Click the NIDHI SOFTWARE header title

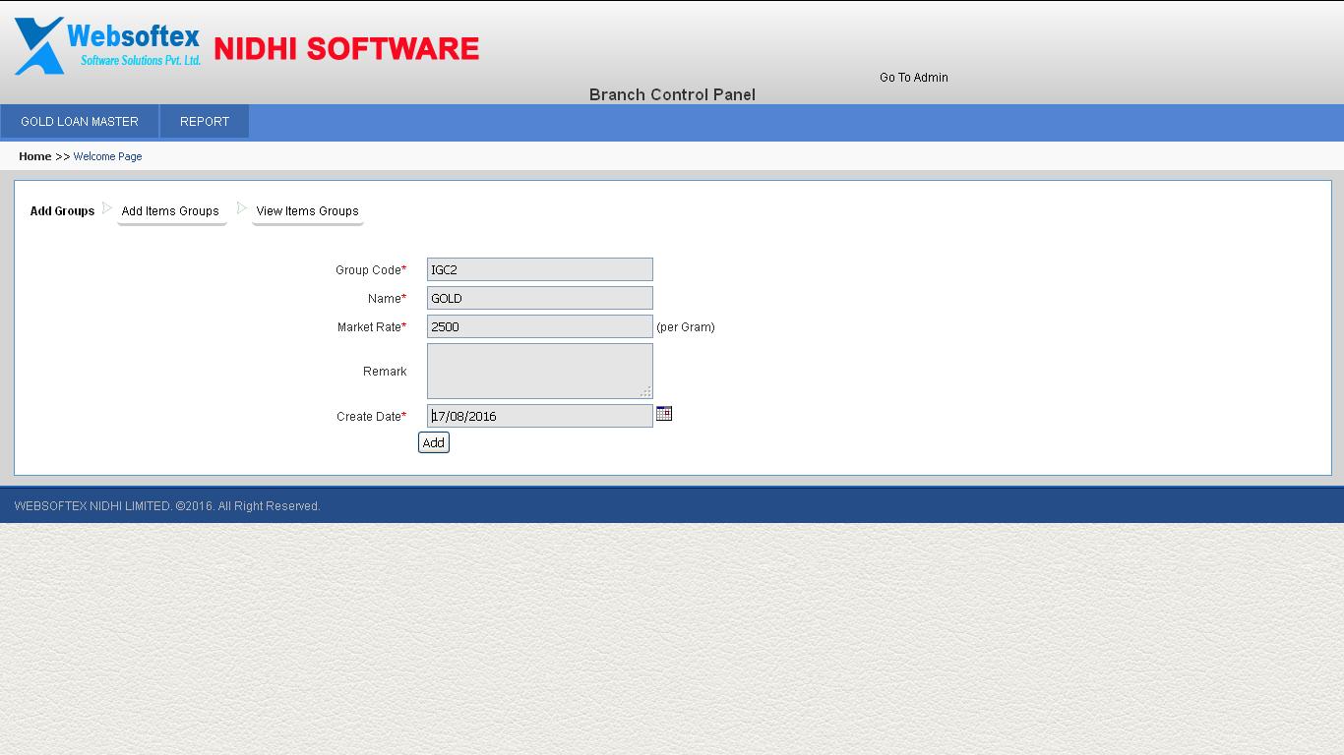click(346, 48)
